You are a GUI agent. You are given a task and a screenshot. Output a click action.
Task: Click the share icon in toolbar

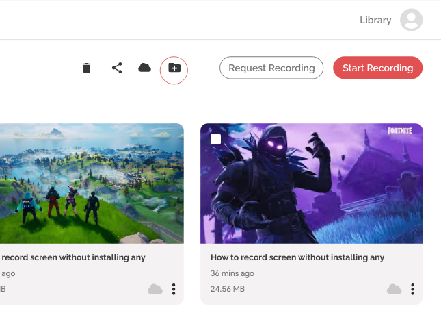click(117, 68)
